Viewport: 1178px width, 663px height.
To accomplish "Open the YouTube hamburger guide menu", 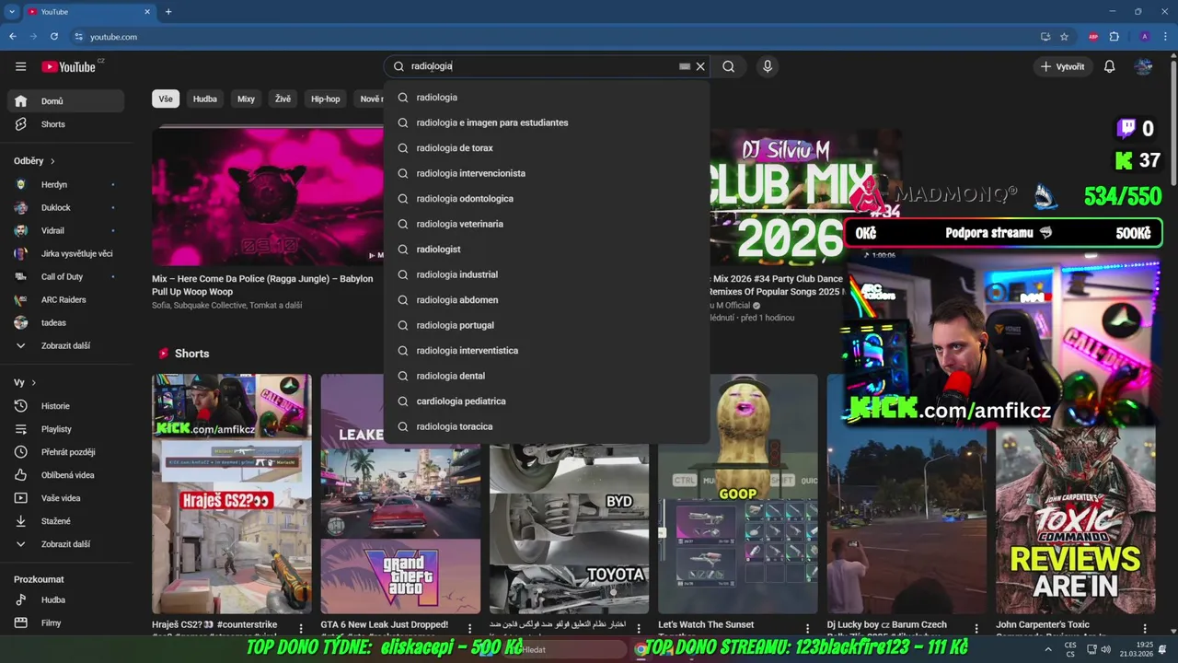I will [x=20, y=66].
